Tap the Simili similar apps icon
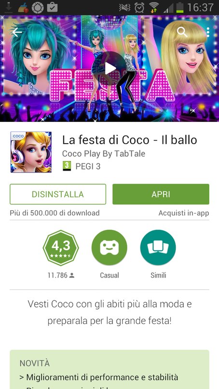The height and width of the screenshot is (389, 219). [x=158, y=248]
